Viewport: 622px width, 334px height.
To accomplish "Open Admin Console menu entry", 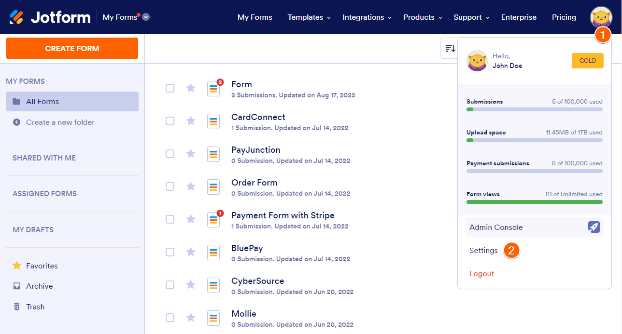I will 535,227.
